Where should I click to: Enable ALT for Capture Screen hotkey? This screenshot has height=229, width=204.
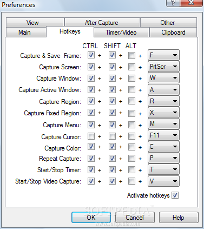click(131, 67)
